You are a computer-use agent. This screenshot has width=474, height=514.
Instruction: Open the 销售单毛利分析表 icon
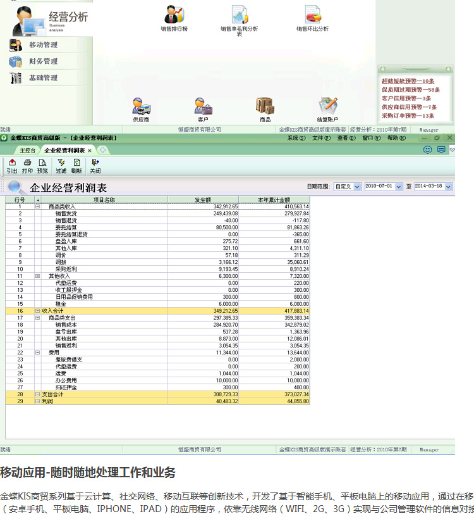240,14
